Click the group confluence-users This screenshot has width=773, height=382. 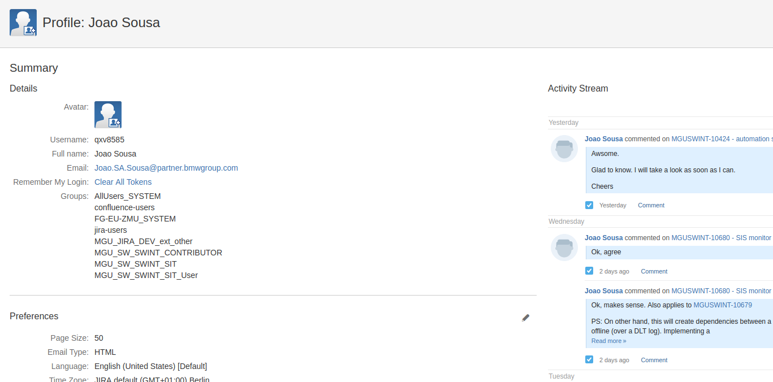(x=124, y=207)
